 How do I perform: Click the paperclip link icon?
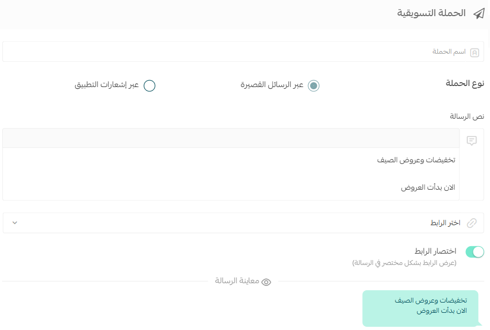pos(472,223)
